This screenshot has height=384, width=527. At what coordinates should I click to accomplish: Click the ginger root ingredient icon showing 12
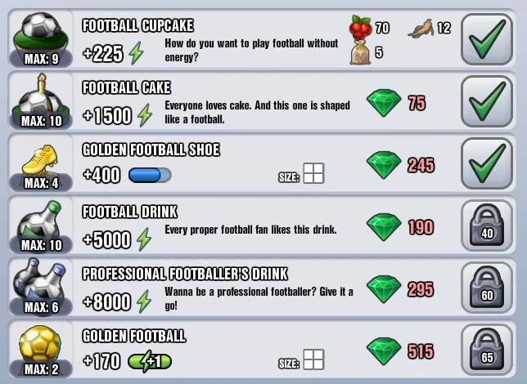click(x=421, y=29)
